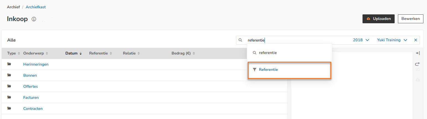427x119 pixels.
Task: Click the magnifier icon in the search box
Action: (x=240, y=40)
